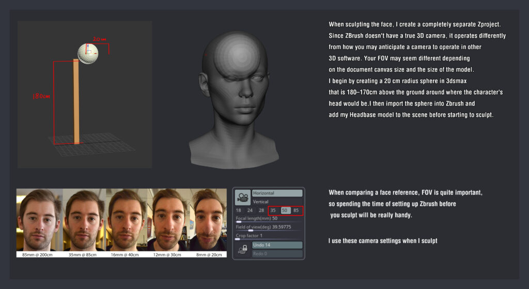Choose the 28mm focal length preset
This screenshot has width=529, height=289.
[261, 210]
